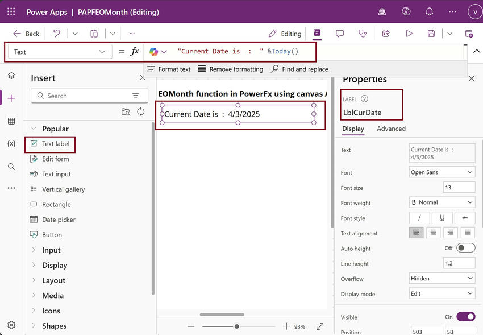The width and height of the screenshot is (483, 335).
Task: Open the Comments icon
Action: pos(340,34)
